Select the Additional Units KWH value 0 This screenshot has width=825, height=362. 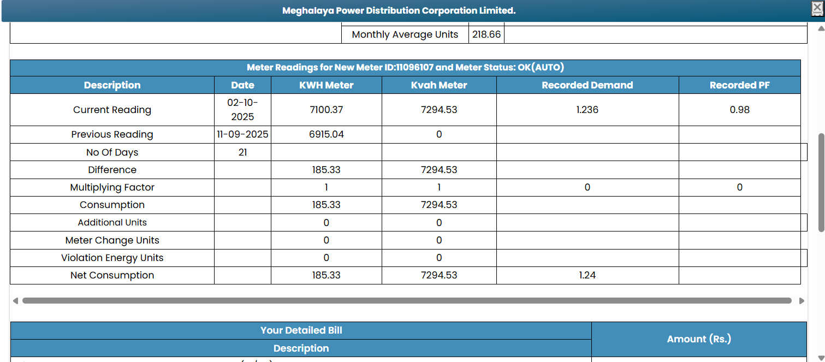327,223
